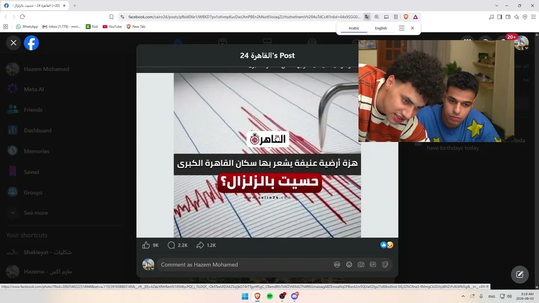Go back to the previous page
Viewport: 539px width, 303px height.
5,17
